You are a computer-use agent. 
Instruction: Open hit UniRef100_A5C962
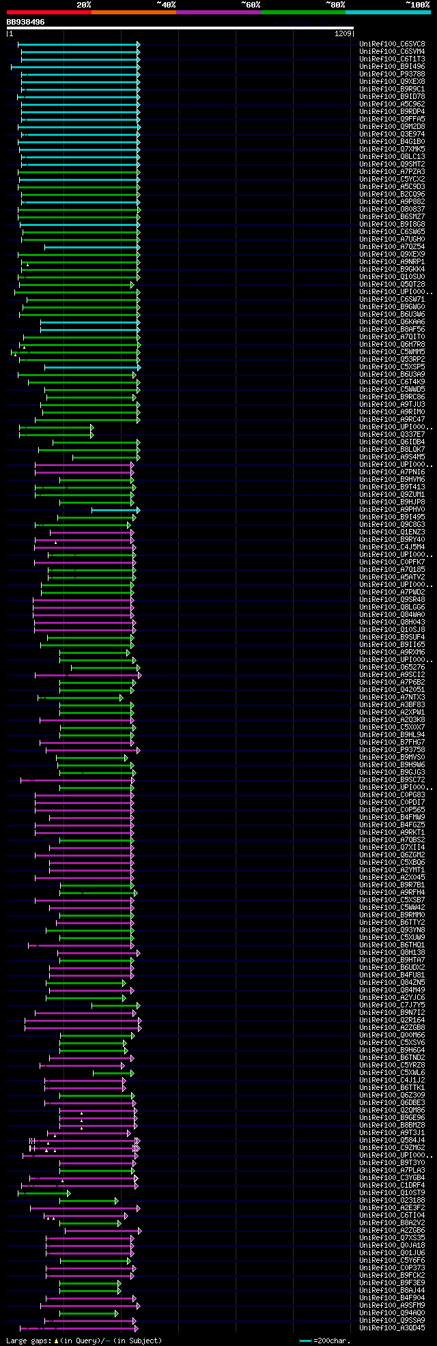pos(392,104)
